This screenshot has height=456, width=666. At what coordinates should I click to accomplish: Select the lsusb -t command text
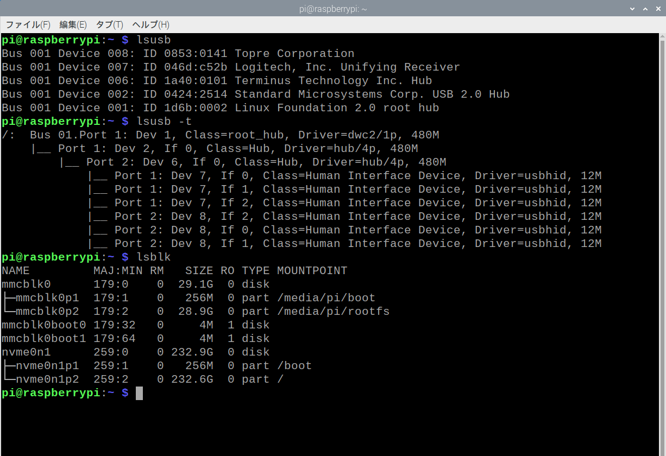165,121
